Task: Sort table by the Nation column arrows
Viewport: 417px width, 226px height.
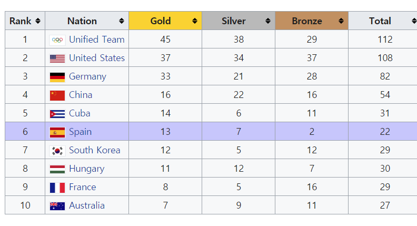Action: (122, 21)
